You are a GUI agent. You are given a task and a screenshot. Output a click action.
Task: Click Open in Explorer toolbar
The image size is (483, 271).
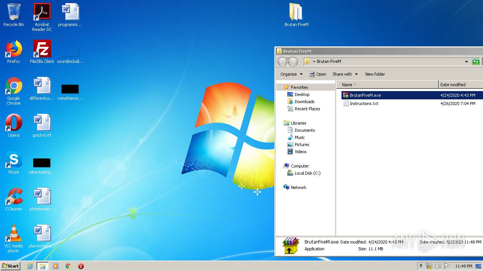pyautogui.click(x=318, y=74)
